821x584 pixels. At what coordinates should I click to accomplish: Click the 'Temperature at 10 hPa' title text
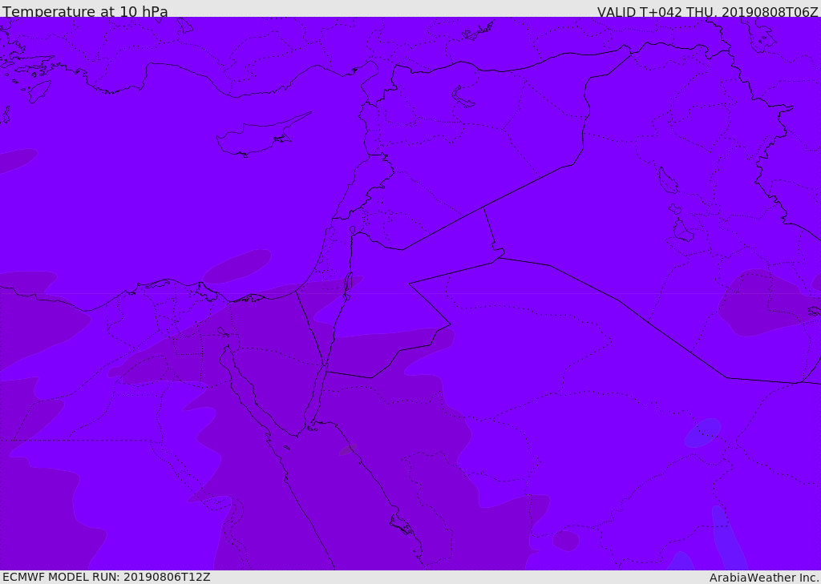click(x=85, y=11)
